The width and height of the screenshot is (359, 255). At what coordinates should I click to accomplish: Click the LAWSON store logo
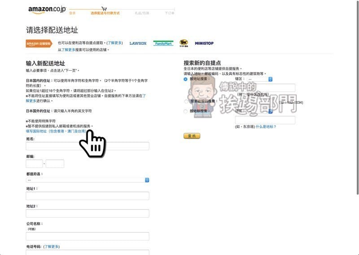tap(138, 43)
